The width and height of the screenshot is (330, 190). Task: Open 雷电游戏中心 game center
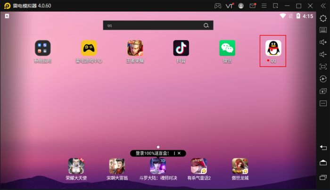coord(89,49)
